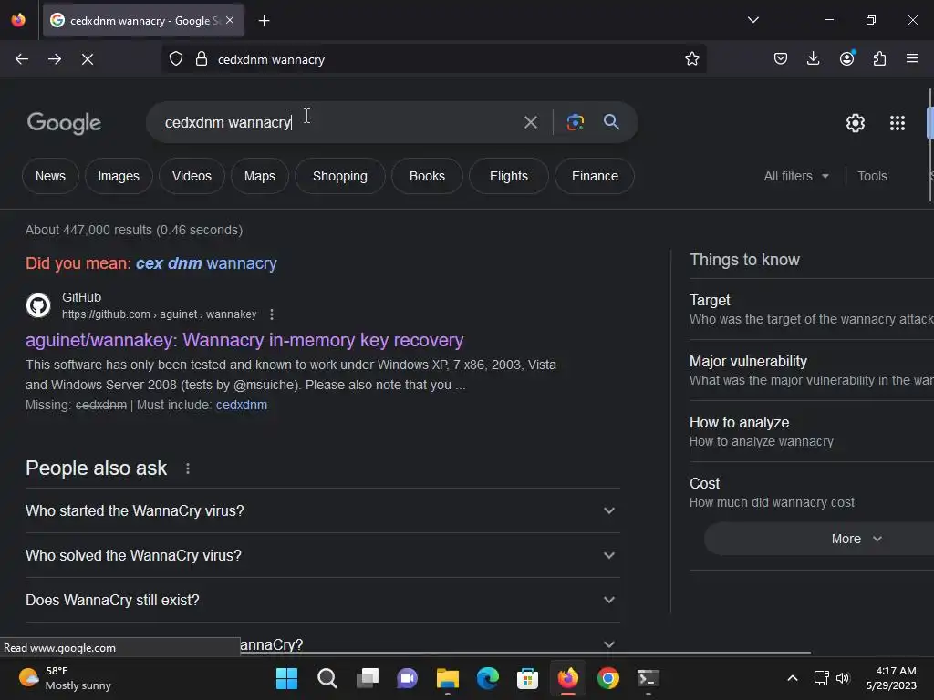
Task: Click the magnifier search button
Action: pyautogui.click(x=611, y=122)
